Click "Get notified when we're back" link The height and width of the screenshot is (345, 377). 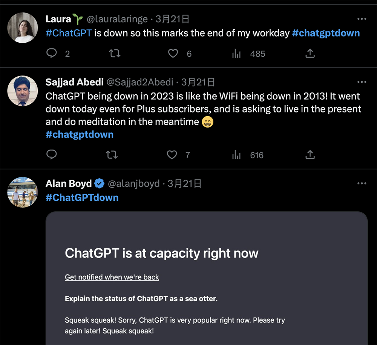(x=112, y=277)
